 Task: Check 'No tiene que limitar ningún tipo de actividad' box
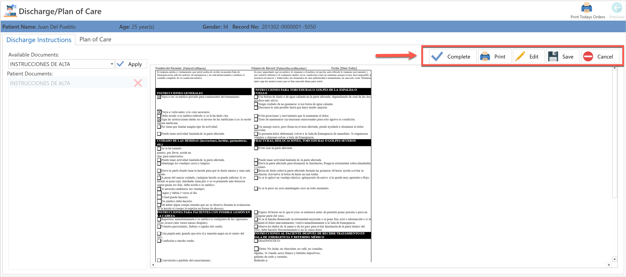(x=159, y=127)
